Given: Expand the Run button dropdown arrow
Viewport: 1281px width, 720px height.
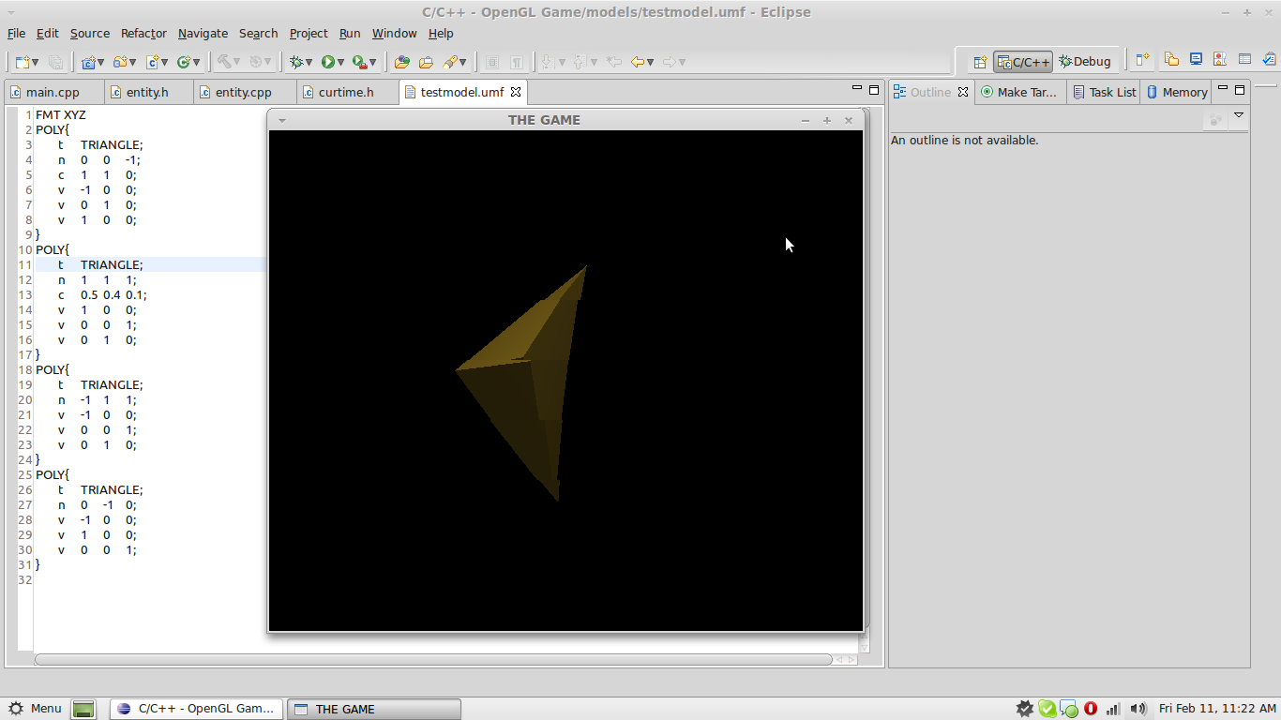Looking at the screenshot, I should (340, 63).
